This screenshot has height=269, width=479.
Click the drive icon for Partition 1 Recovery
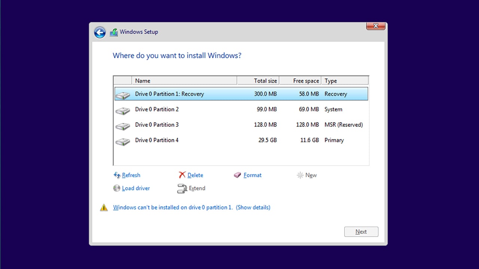coord(123,95)
